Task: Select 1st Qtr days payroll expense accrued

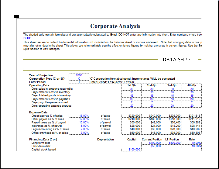Action: [x=132, y=102]
